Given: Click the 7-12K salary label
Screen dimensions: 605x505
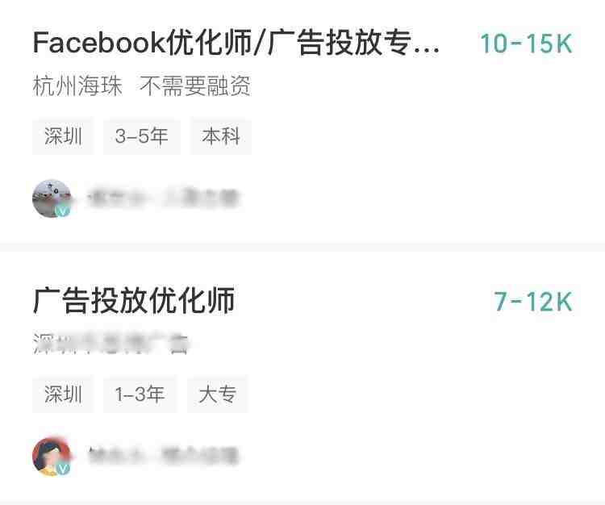Looking at the screenshot, I should (533, 301).
